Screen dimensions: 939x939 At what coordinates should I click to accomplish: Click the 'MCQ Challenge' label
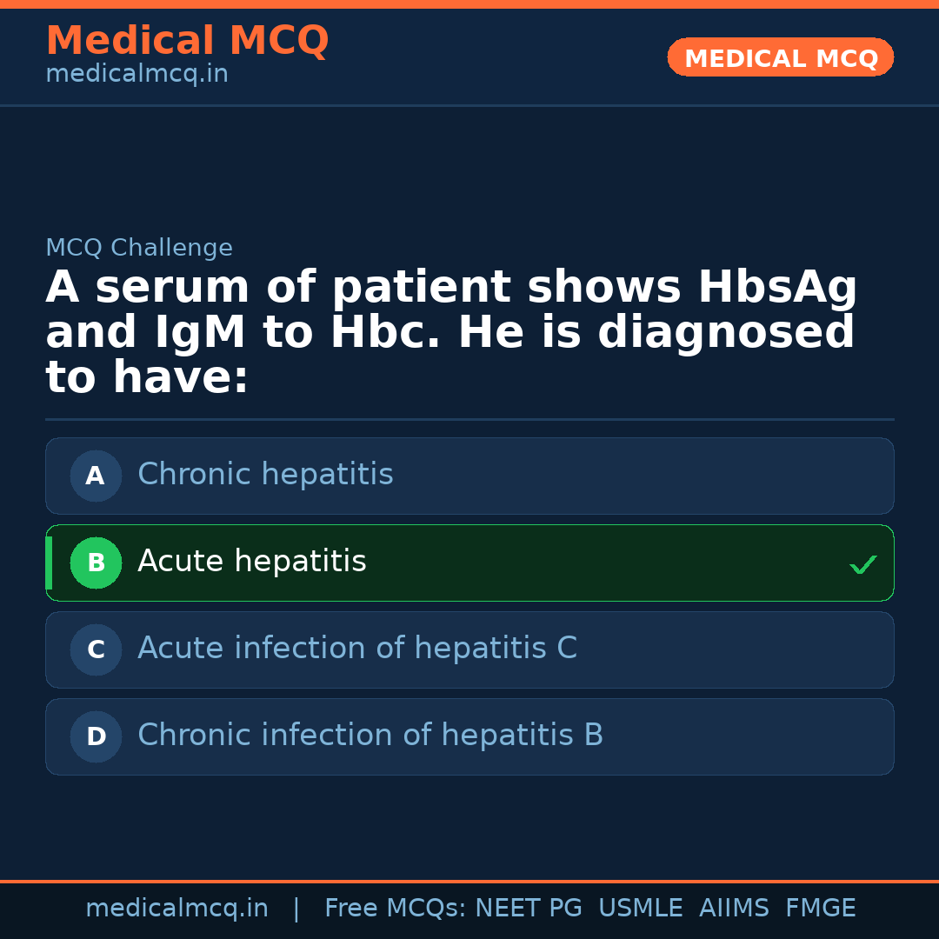[139, 248]
